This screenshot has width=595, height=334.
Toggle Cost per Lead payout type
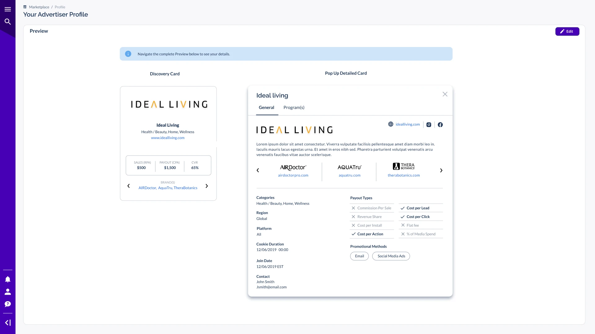421,208
